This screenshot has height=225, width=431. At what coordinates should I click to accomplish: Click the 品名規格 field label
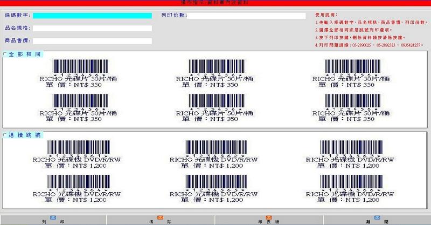coord(18,28)
